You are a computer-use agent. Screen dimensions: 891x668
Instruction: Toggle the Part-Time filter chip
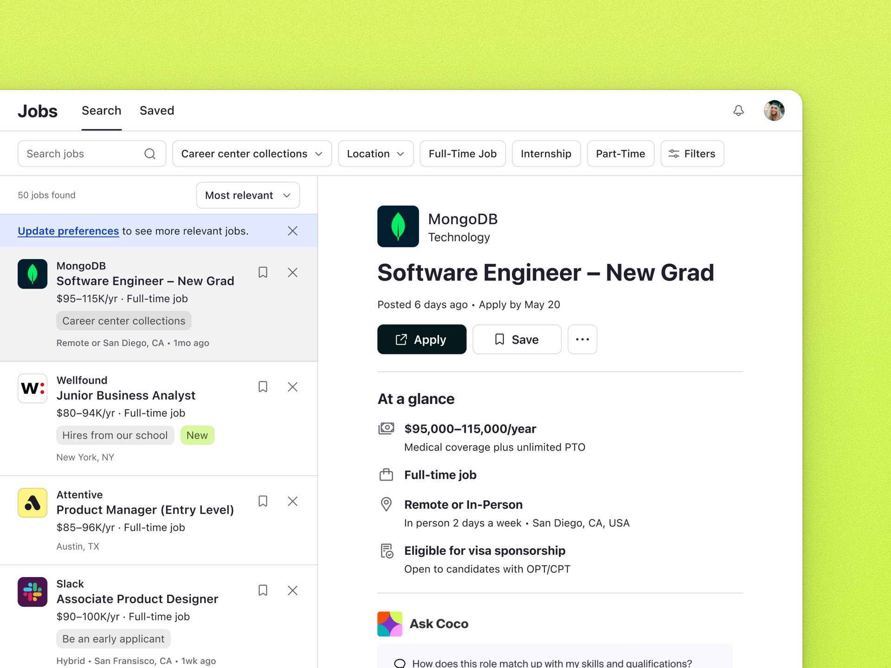pyautogui.click(x=620, y=154)
